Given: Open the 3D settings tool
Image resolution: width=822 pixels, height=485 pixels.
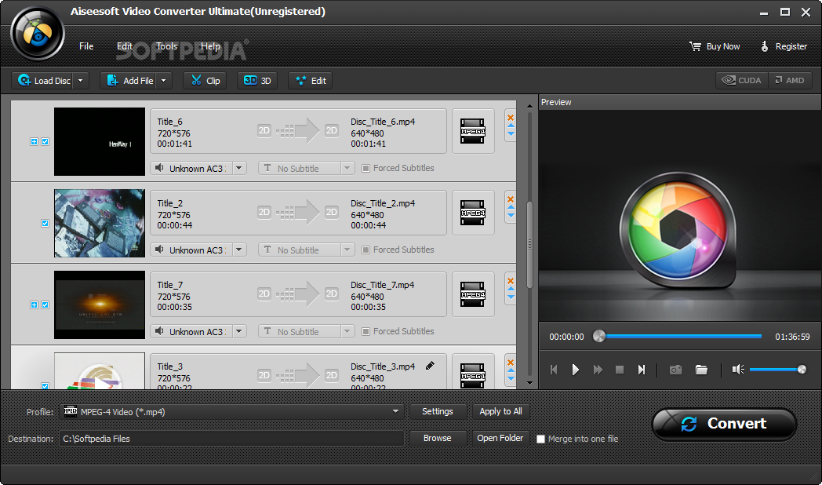Looking at the screenshot, I should click(x=257, y=81).
